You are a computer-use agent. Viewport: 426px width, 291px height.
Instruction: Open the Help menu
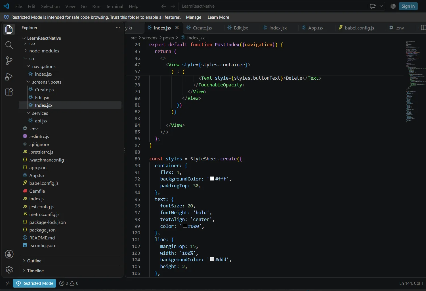[x=133, y=6]
